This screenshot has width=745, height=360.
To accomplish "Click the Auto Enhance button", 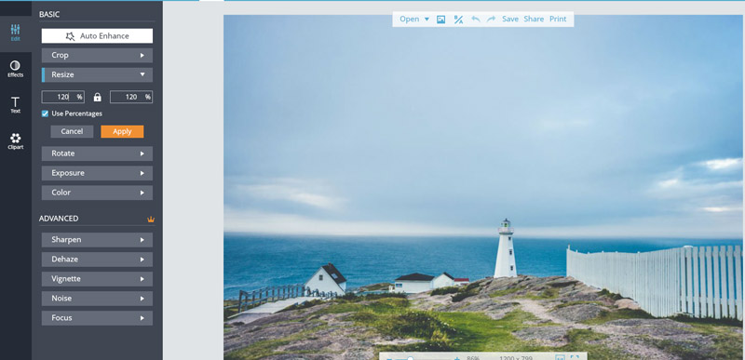I will [x=97, y=36].
